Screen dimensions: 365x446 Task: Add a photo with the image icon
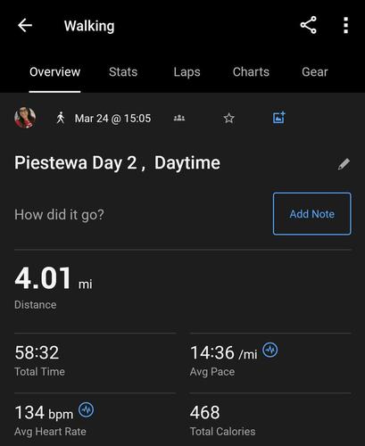[279, 118]
